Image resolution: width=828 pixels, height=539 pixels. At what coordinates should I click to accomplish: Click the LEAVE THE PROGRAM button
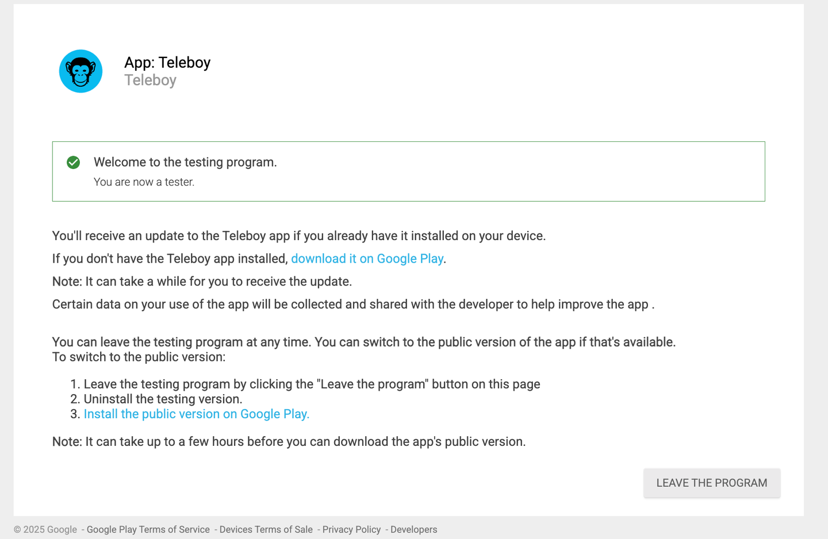[712, 483]
